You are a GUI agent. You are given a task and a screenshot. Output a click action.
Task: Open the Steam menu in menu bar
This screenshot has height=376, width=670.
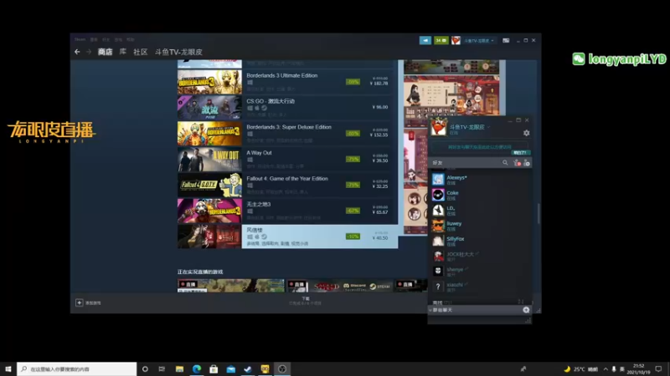coord(80,39)
